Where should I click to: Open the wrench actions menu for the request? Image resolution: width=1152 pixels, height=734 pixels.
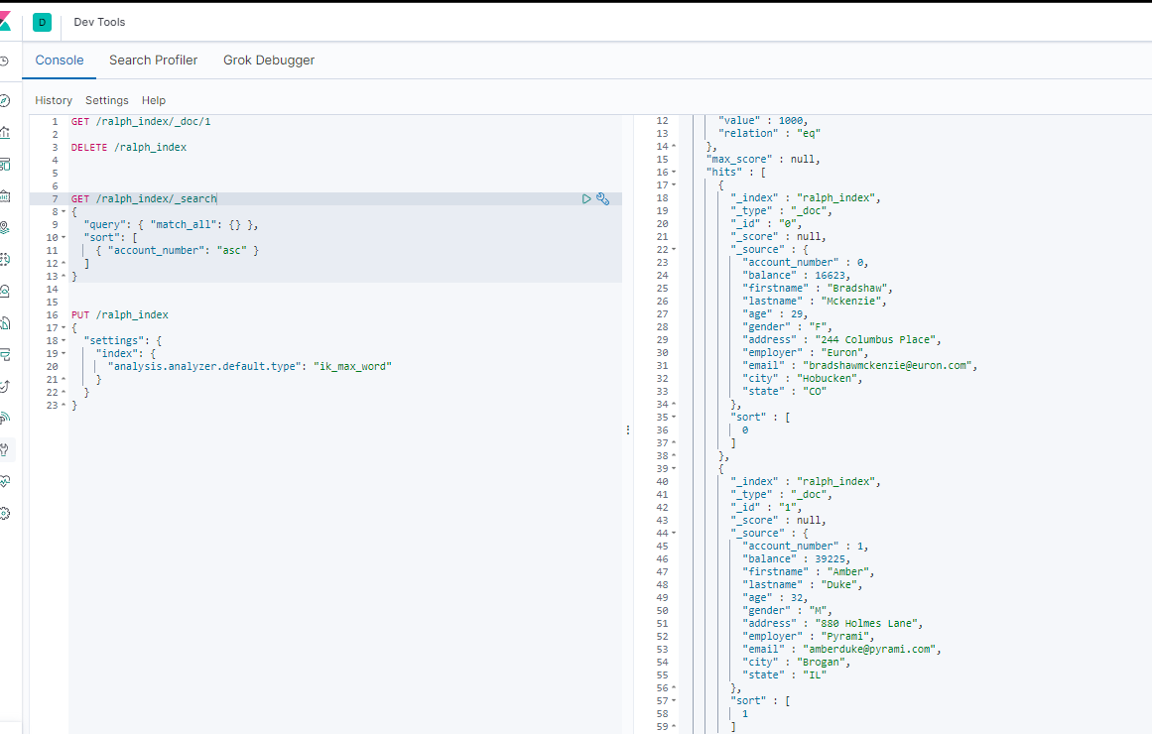[x=603, y=199]
